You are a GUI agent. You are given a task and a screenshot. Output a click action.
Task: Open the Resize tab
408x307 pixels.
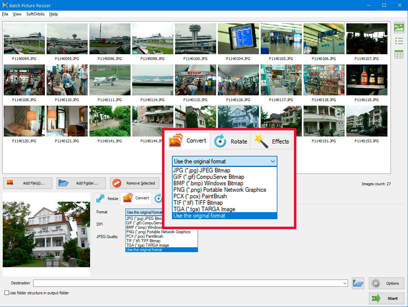(107, 198)
